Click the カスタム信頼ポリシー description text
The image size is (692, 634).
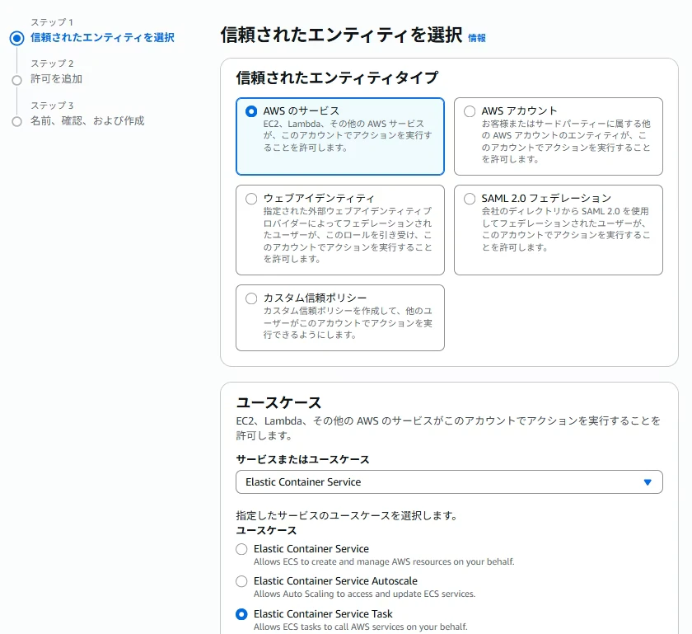point(348,323)
